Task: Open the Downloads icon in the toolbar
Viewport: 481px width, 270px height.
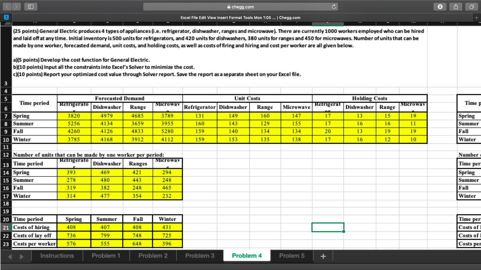Action: pyautogui.click(x=440, y=6)
